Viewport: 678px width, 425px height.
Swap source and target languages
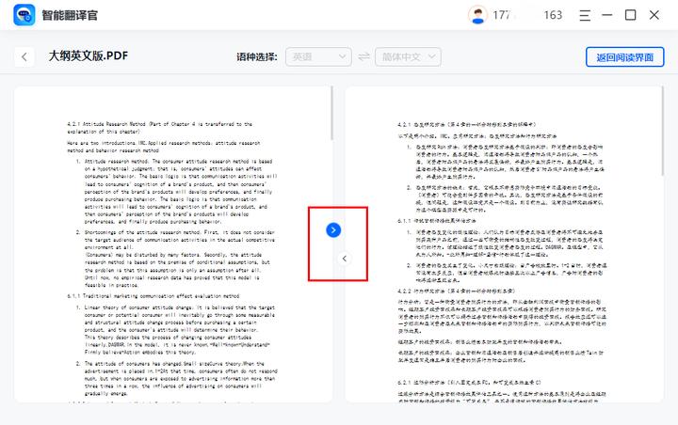coord(364,56)
